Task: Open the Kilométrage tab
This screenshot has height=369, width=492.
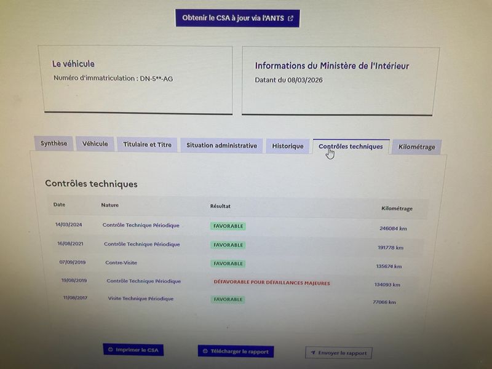Action: point(417,147)
